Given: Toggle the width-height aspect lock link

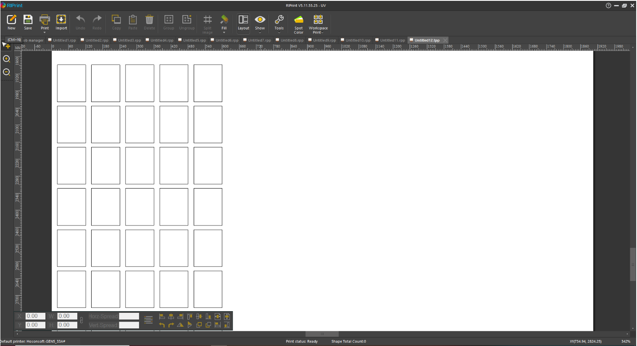Looking at the screenshot, I should (x=82, y=320).
